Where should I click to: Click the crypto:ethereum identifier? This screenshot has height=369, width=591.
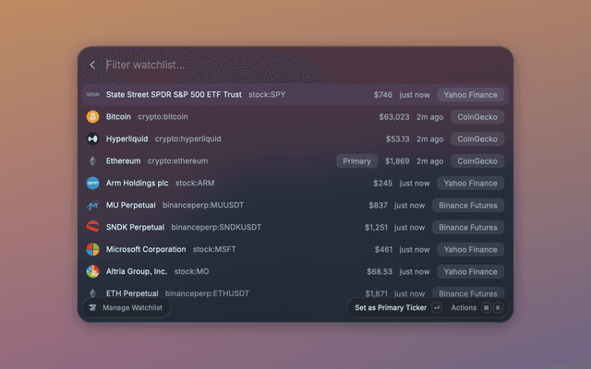click(x=177, y=161)
